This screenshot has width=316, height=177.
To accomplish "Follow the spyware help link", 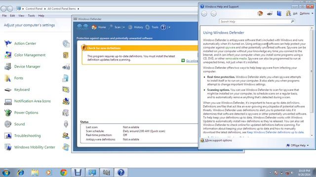I will click(230, 48).
